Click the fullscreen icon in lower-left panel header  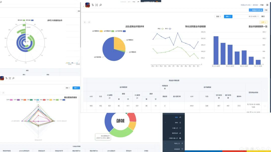pyautogui.click(x=10, y=78)
